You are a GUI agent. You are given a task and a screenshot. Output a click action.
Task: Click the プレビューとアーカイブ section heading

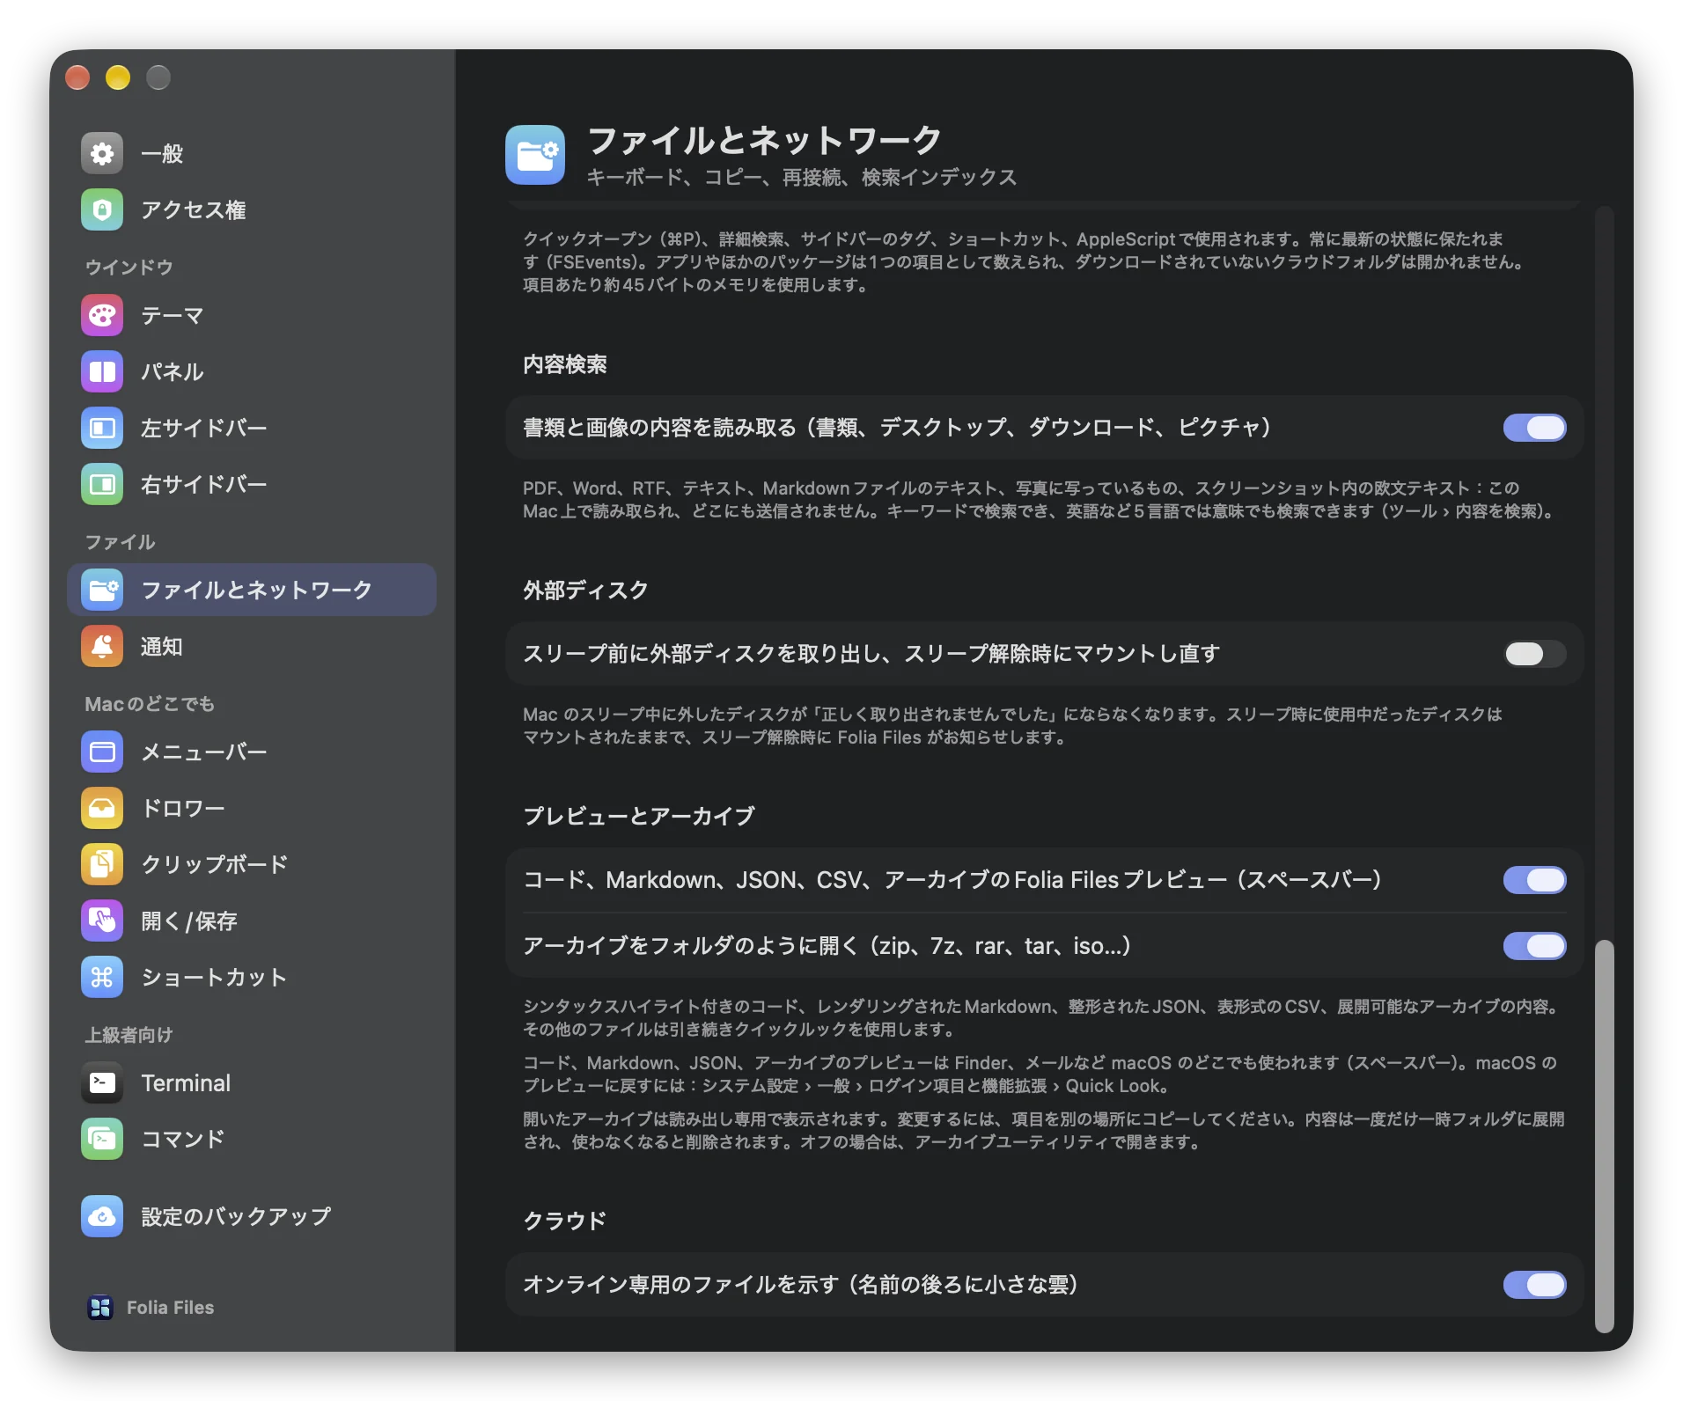tap(639, 817)
